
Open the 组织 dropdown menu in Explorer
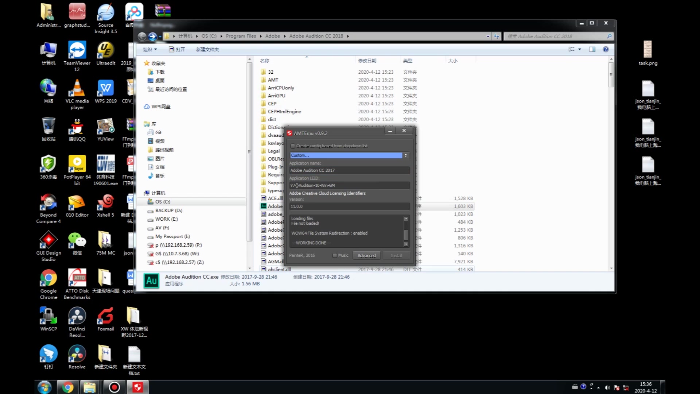click(150, 49)
